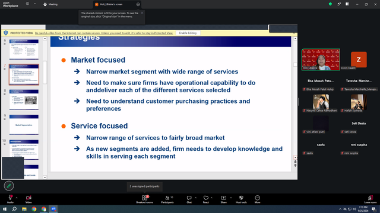This screenshot has width=380, height=213.
Task: Click Leave room button
Action: pos(370,199)
